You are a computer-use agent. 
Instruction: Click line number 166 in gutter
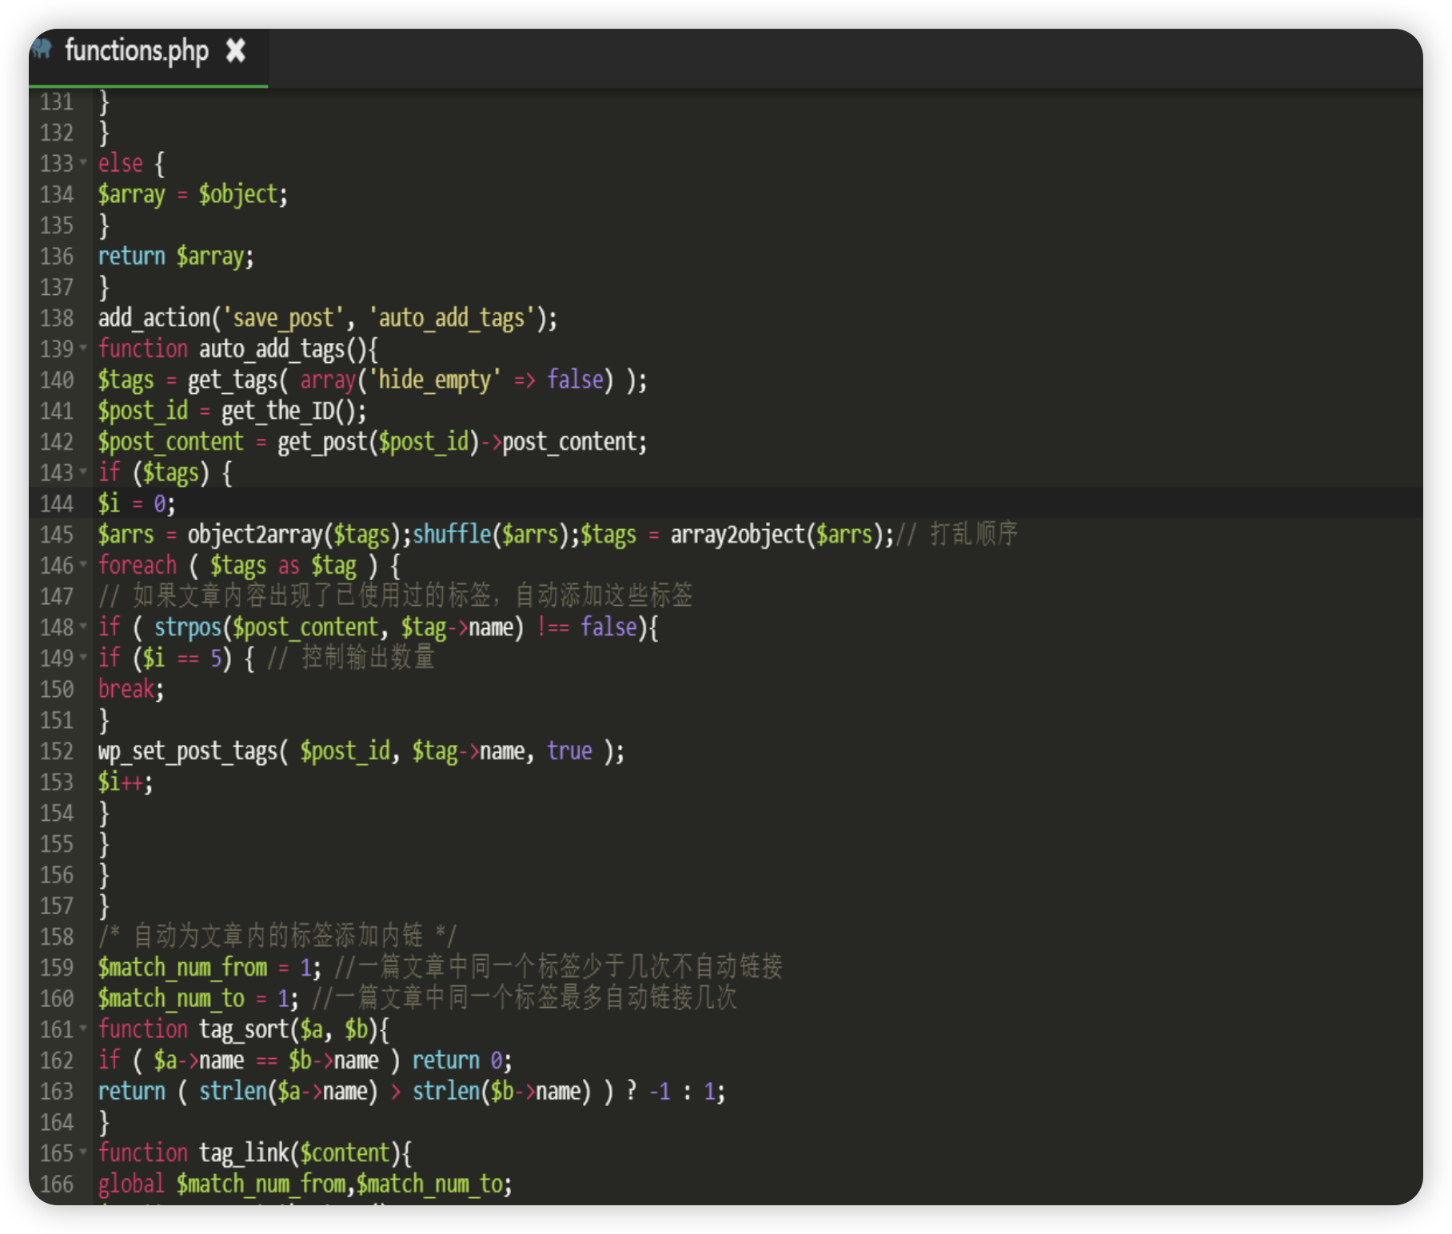[x=57, y=1184]
